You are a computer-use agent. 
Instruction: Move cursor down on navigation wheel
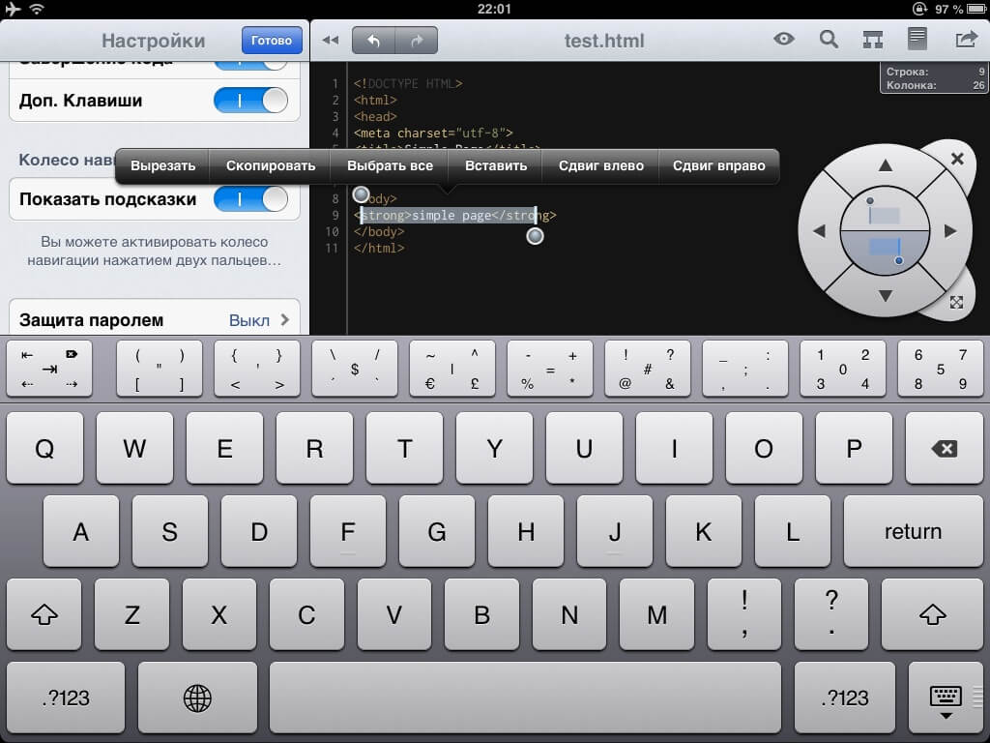coord(886,296)
